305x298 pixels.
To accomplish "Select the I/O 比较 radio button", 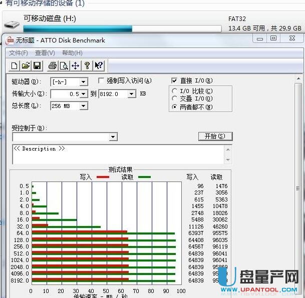I will click(x=174, y=91).
